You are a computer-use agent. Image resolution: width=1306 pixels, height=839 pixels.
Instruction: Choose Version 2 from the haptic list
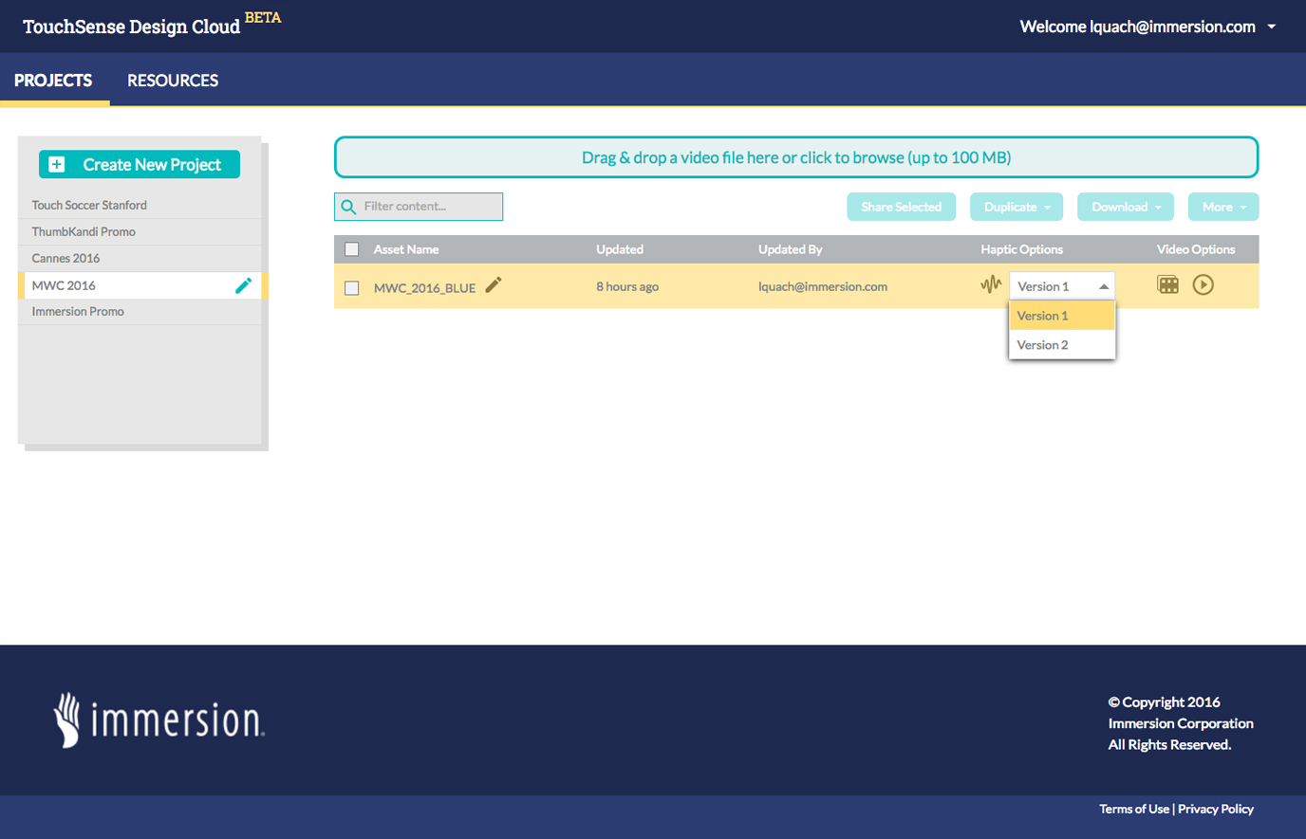coord(1043,345)
